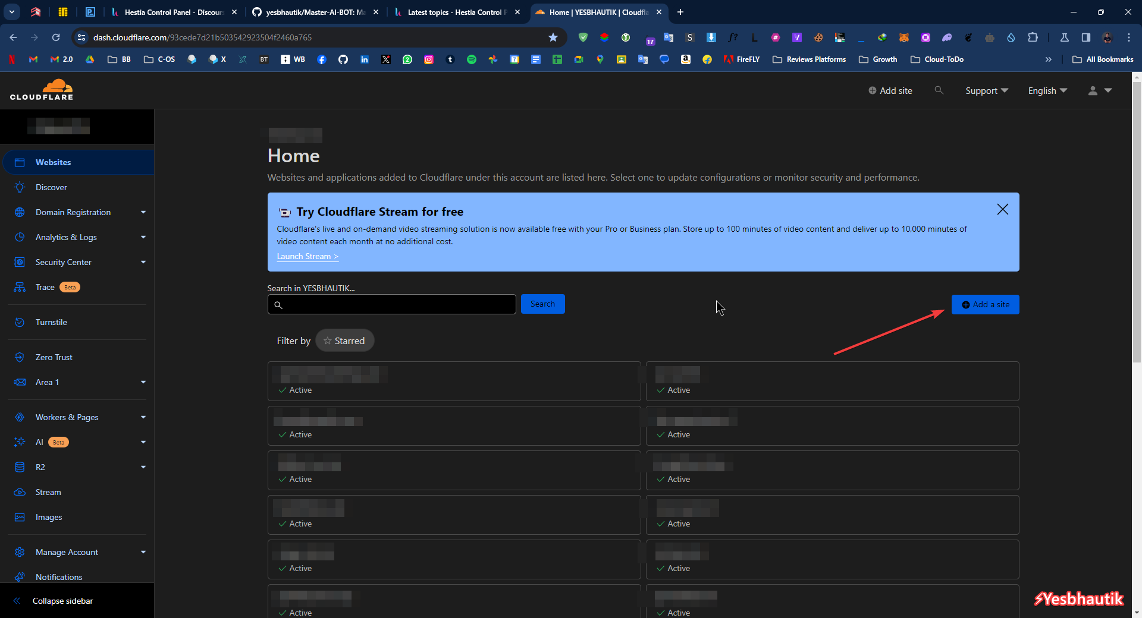The height and width of the screenshot is (618, 1142).
Task: Click the header search magnifier icon
Action: (939, 90)
